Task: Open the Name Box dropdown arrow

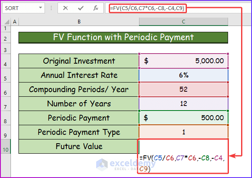Action: (40, 8)
